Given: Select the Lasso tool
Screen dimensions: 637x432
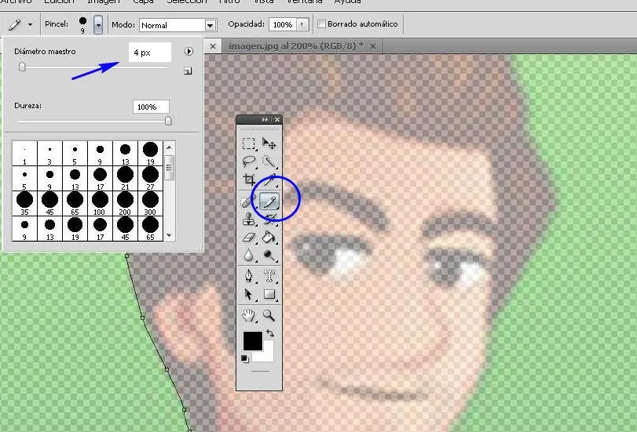Looking at the screenshot, I should [x=249, y=162].
